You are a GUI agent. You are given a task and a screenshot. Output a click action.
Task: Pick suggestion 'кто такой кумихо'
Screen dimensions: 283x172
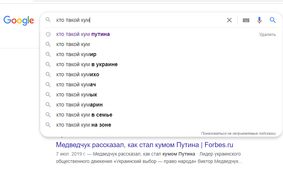coord(78,75)
